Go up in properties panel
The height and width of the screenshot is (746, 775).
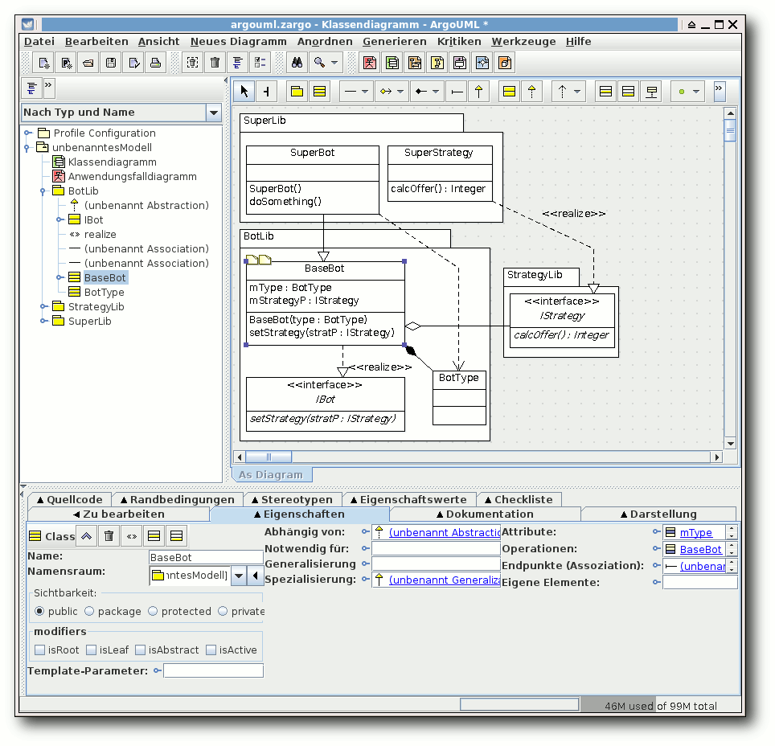point(87,536)
